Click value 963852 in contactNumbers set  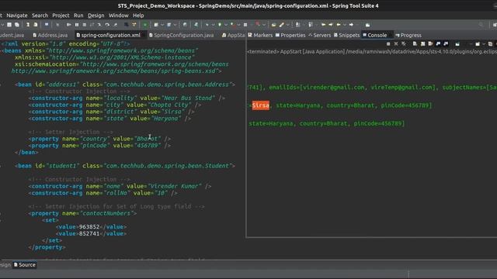89,227
